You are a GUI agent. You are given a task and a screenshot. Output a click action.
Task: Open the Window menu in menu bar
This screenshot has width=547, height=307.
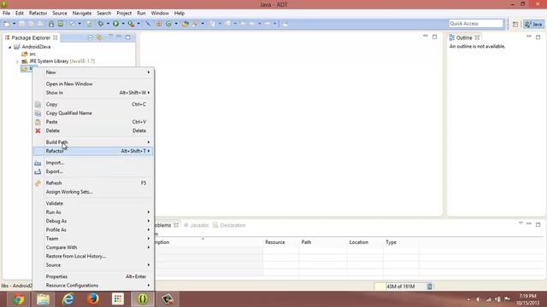click(160, 14)
